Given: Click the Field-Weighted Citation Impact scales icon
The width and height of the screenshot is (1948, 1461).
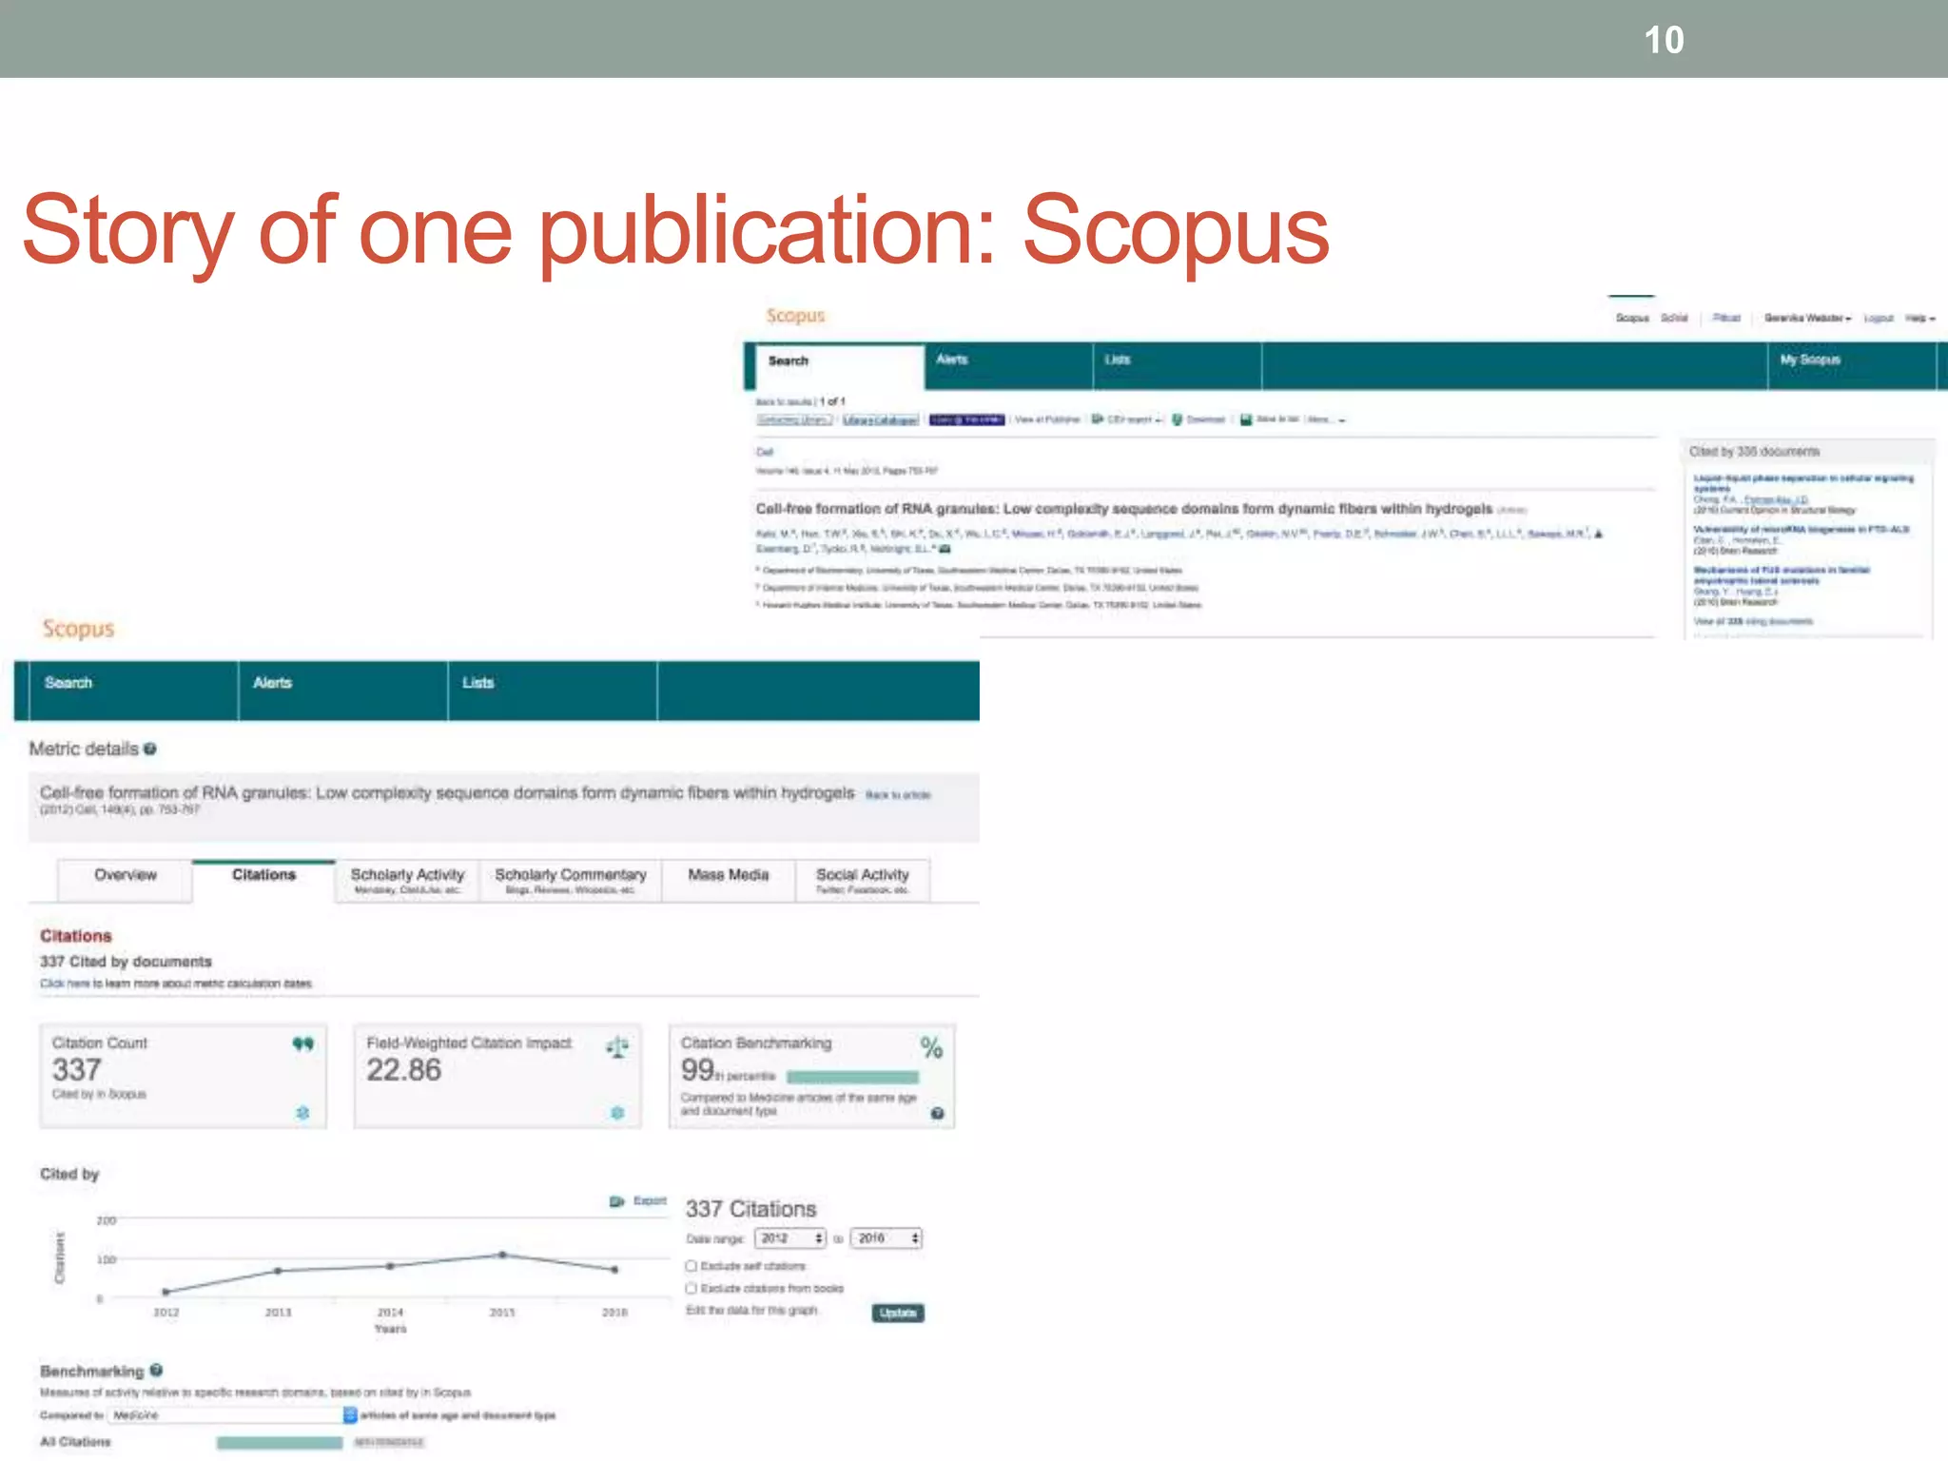Looking at the screenshot, I should [x=617, y=1047].
